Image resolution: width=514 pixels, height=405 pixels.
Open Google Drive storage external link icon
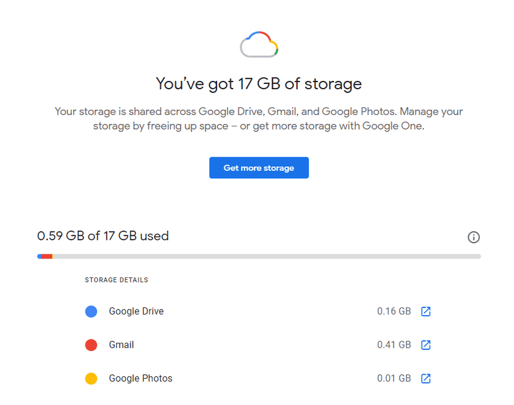[425, 311]
